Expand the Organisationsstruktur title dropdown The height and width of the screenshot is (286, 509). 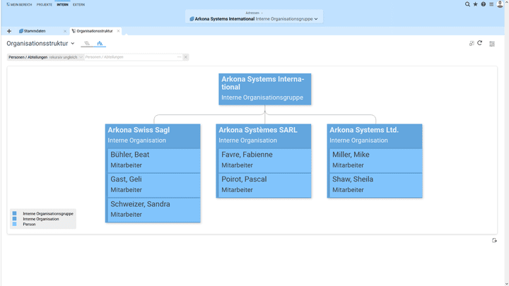pos(72,44)
